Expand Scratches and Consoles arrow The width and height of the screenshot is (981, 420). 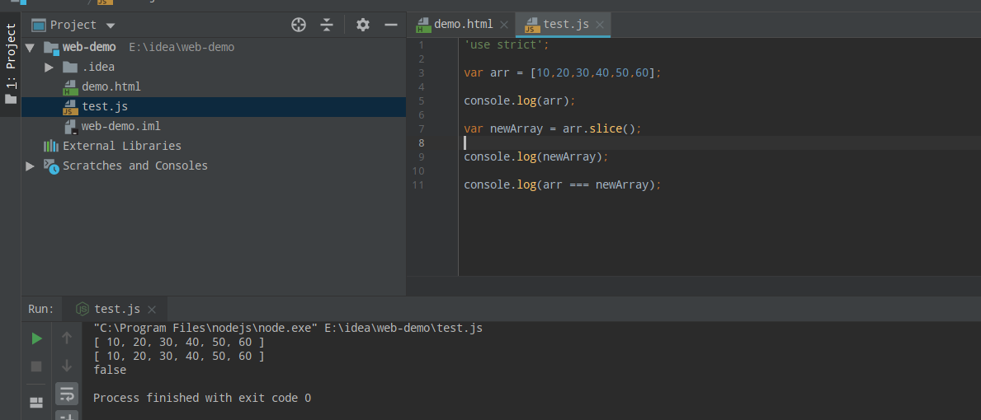pos(30,166)
